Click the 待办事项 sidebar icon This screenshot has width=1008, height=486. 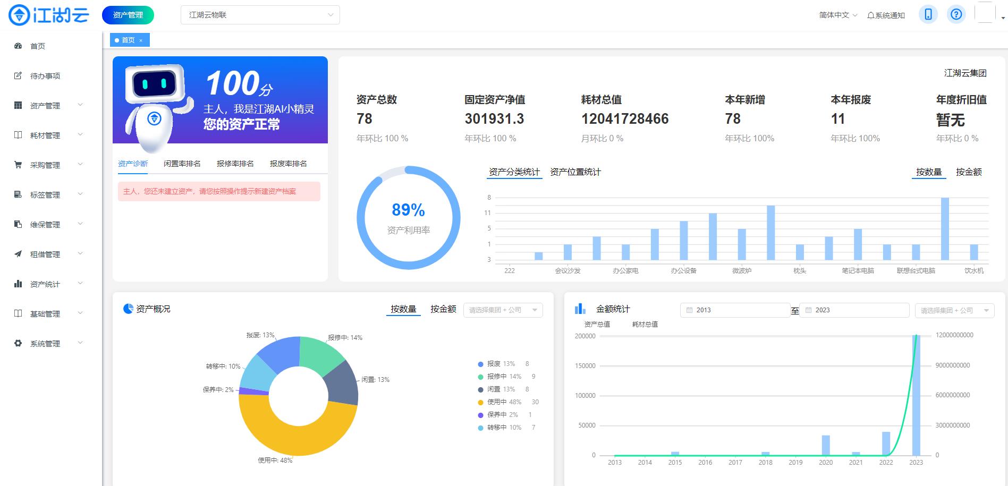pos(19,75)
